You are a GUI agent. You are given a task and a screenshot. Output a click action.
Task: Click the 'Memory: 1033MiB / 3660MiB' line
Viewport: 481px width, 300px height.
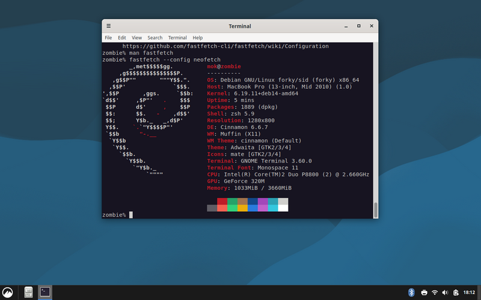click(250, 188)
